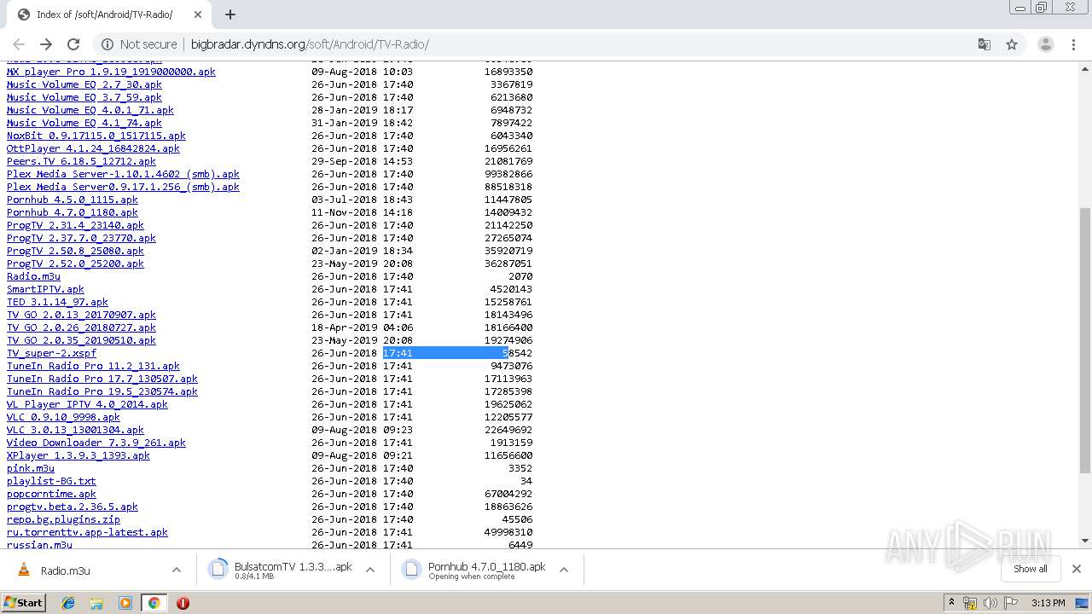1092x614 pixels.
Task: Open MX player Pro 1.9.19 apk link
Action: 111,72
